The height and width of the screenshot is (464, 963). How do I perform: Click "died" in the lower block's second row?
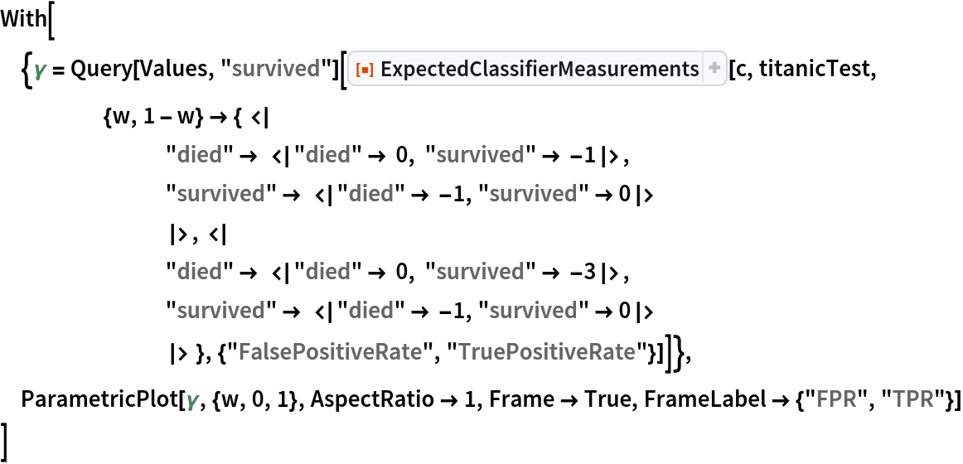pyautogui.click(x=370, y=311)
